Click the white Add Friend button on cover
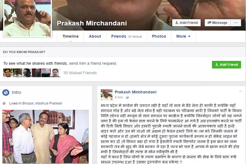 (187, 23)
